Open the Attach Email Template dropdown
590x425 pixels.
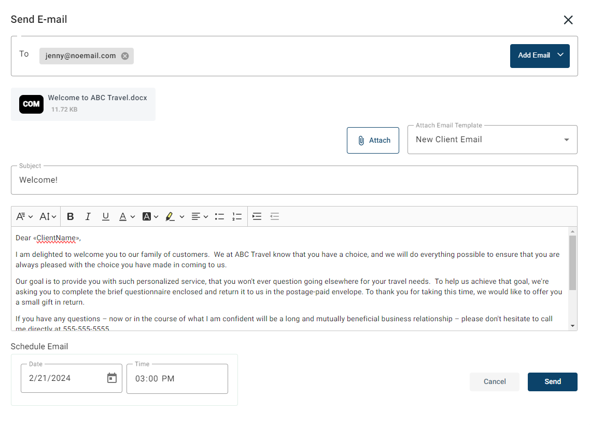[x=492, y=140]
